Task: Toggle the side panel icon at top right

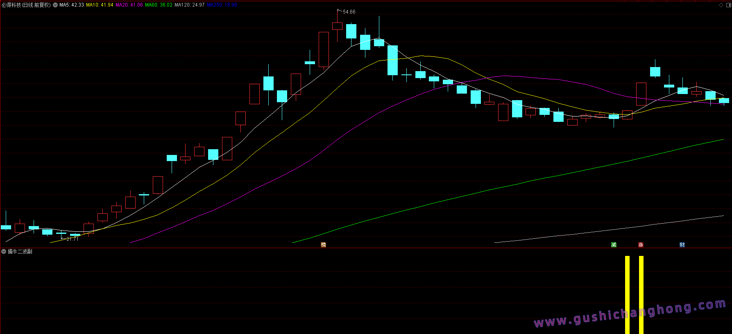Action: [x=728, y=5]
